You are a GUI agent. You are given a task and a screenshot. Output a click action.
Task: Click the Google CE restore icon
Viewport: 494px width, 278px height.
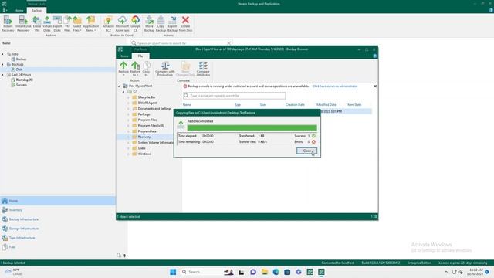136,24
